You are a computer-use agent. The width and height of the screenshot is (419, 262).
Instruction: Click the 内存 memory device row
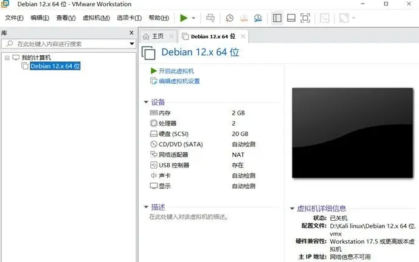203,113
